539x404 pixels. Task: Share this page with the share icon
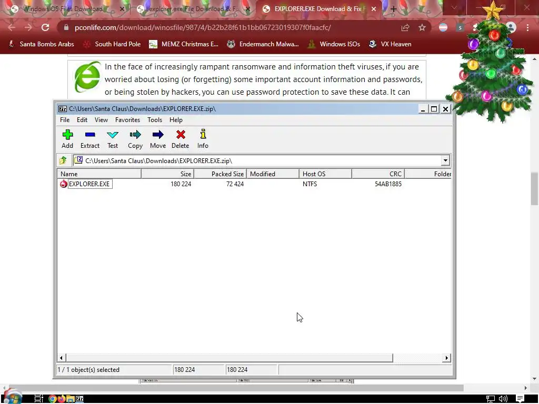tap(405, 27)
